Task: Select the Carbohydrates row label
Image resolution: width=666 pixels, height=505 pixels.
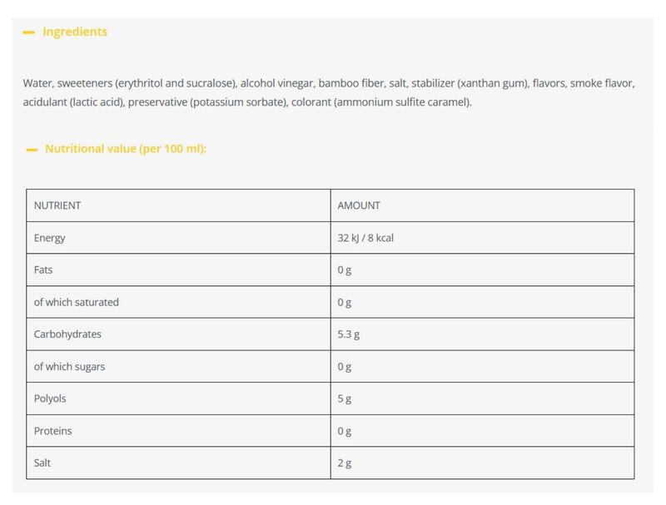Action: tap(67, 334)
